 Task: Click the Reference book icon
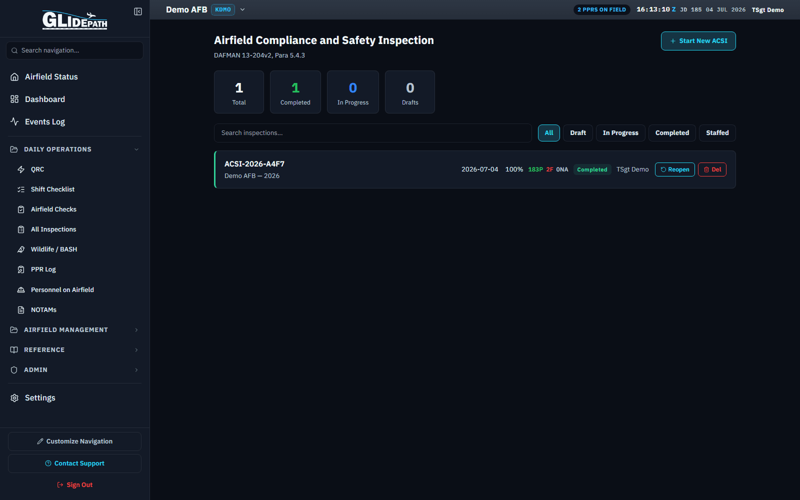click(14, 350)
